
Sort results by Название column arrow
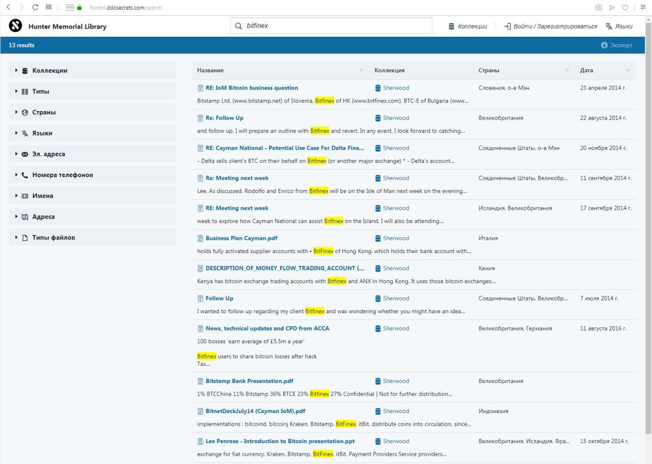pos(362,71)
